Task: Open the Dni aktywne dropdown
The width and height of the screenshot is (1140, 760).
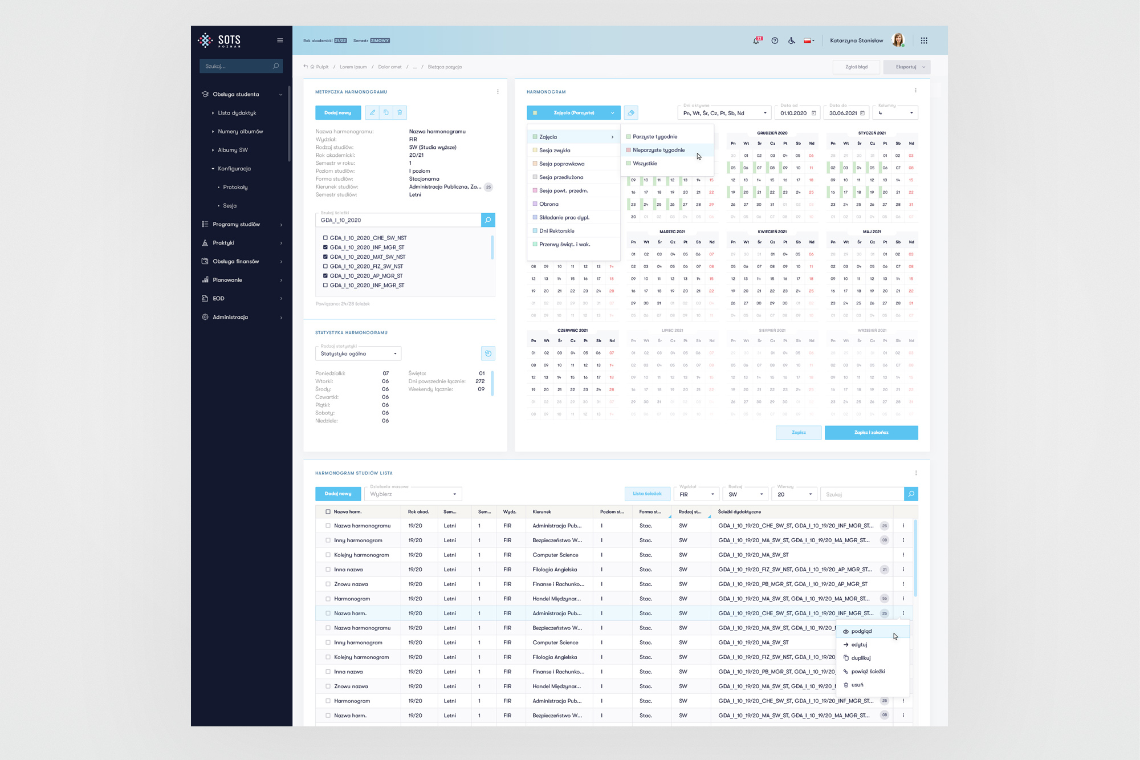Action: 724,113
